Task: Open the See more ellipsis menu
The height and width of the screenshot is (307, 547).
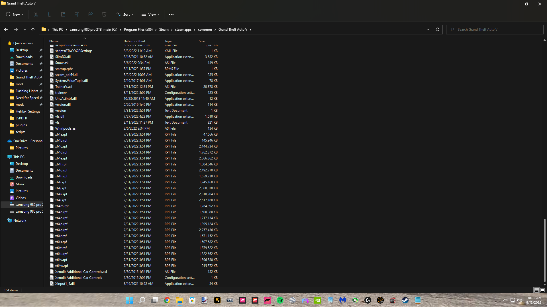Action: point(171,14)
